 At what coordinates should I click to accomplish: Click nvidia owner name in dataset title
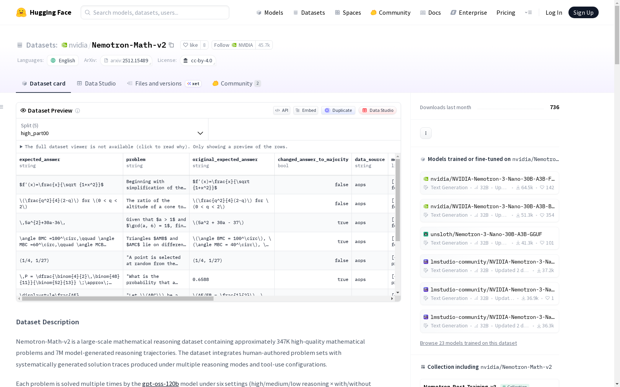click(x=78, y=45)
